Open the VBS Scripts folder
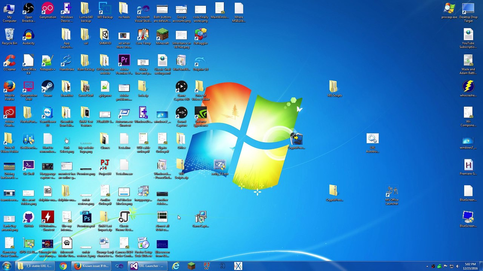 (334, 89)
